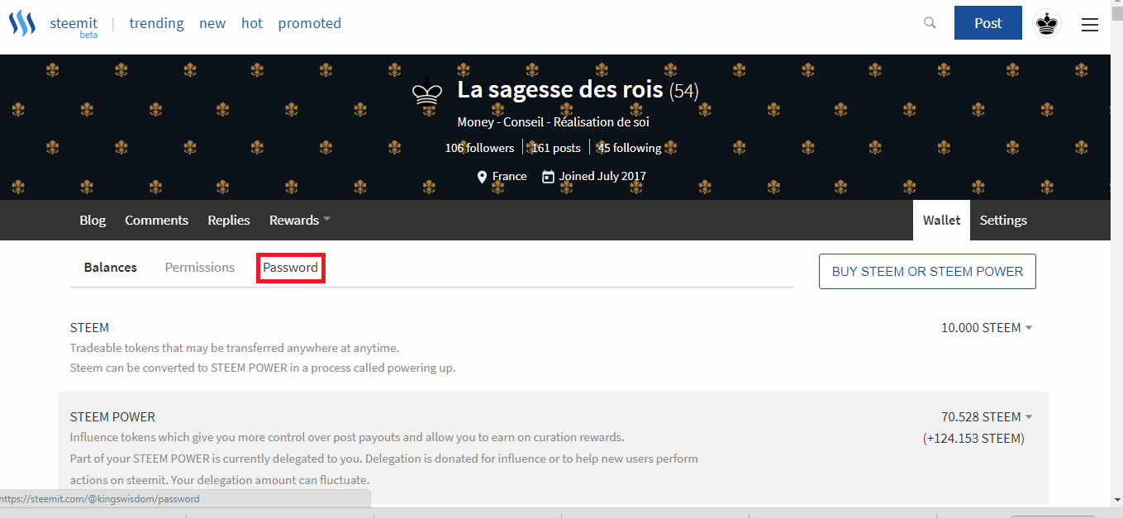Select the Balances sub-tab
1123x518 pixels.
tap(111, 267)
